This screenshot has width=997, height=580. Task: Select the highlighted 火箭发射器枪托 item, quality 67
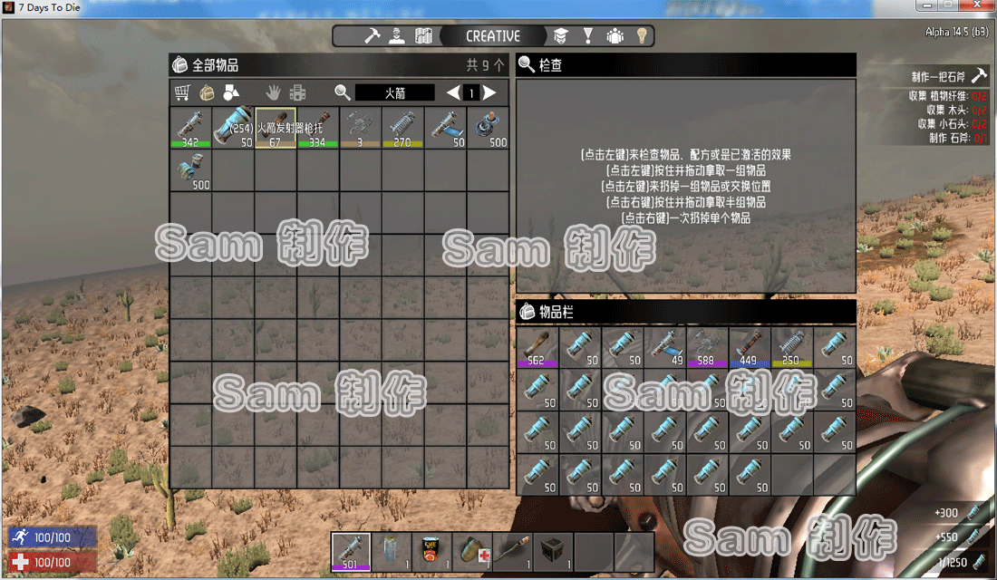click(x=276, y=127)
